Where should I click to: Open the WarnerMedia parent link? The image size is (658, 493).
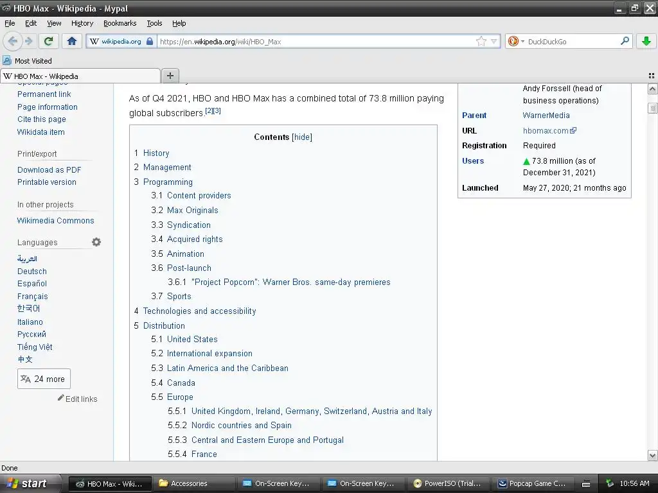pos(546,116)
